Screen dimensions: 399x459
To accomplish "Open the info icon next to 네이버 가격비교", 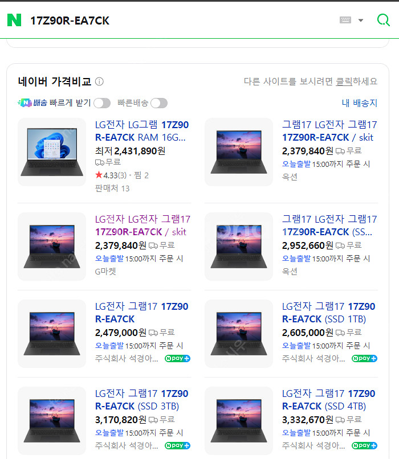I will (x=99, y=81).
